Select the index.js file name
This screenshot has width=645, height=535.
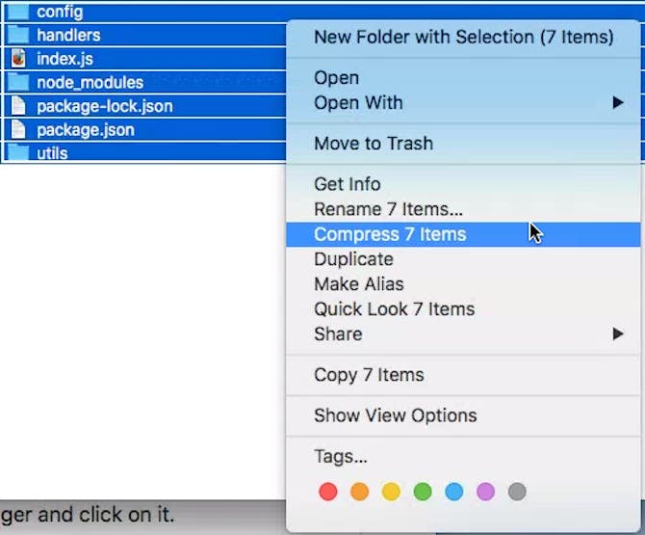tap(64, 59)
